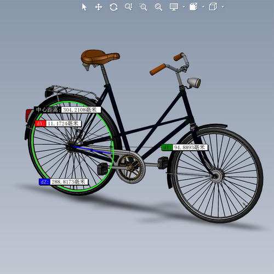This screenshot has height=274, width=274.
Task: Select the bicycle headlight
Action: point(194,83)
